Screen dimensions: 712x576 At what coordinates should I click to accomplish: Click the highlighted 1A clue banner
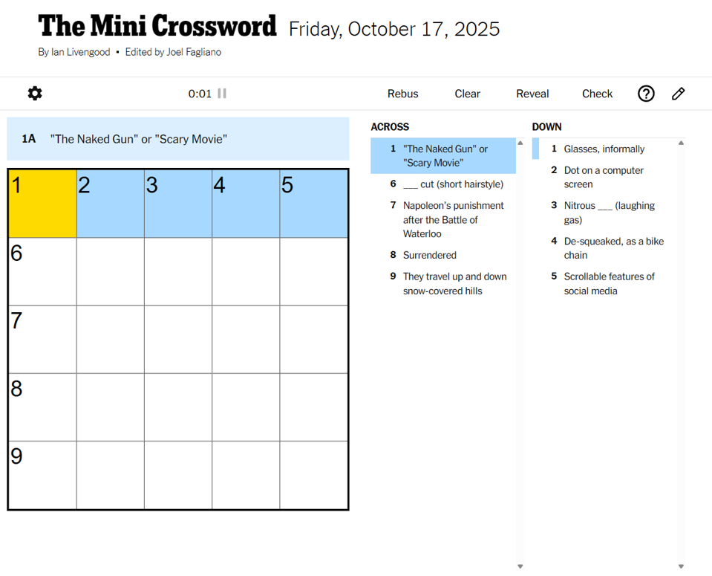coord(178,138)
